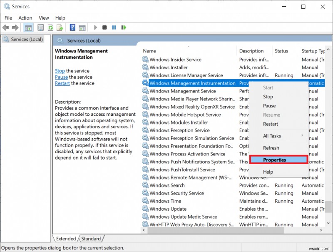333x252 pixels.
Task: Open the Action menu
Action: 25,18
